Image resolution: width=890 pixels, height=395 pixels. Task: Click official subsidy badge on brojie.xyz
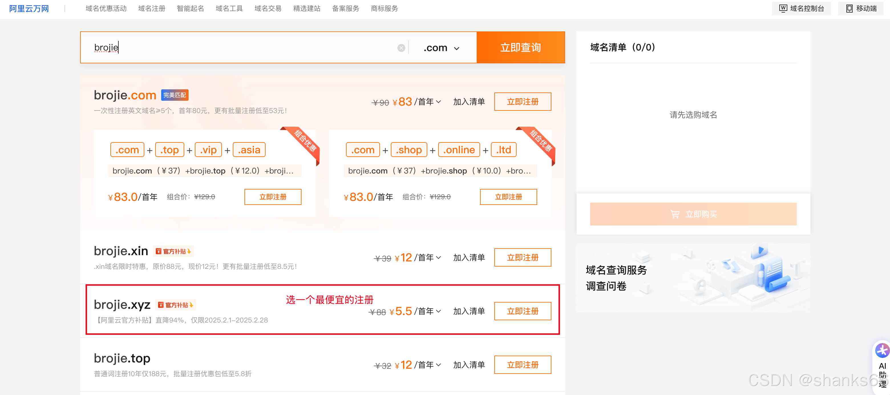(175, 305)
